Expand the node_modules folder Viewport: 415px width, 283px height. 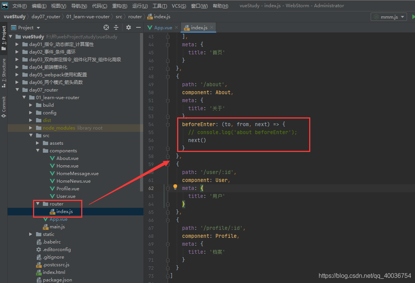point(31,128)
